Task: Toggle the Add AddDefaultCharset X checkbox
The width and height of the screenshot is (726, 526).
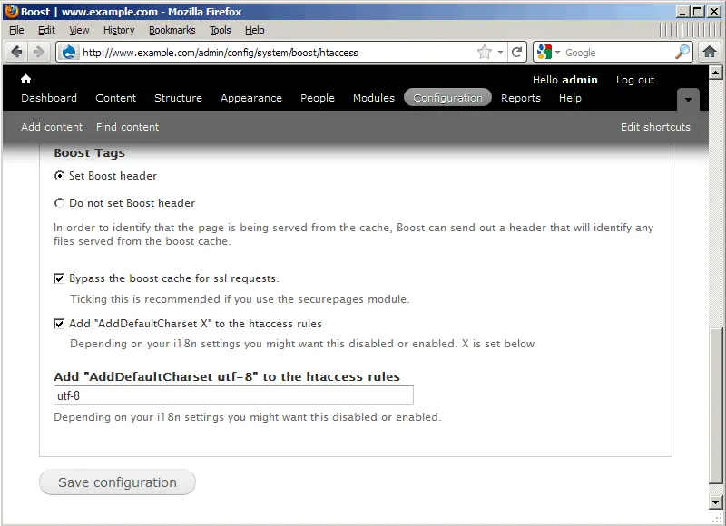Action: [x=59, y=324]
